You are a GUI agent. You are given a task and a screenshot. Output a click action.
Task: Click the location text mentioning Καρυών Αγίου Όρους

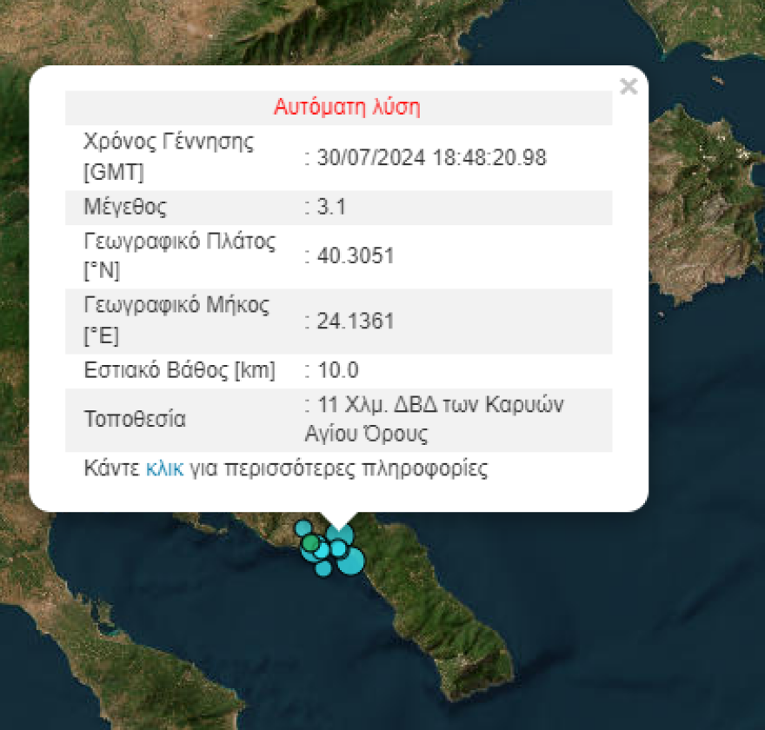[435, 419]
